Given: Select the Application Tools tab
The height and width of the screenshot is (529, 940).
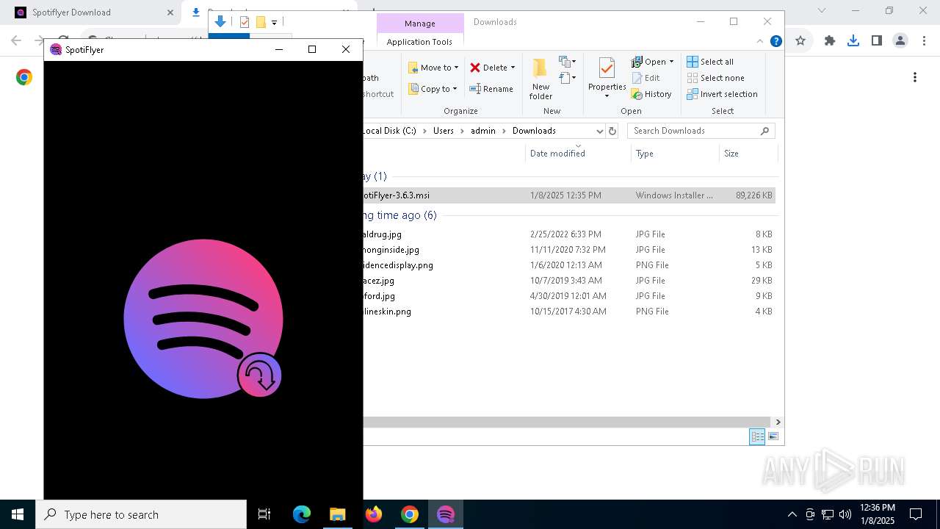Looking at the screenshot, I should pos(419,42).
